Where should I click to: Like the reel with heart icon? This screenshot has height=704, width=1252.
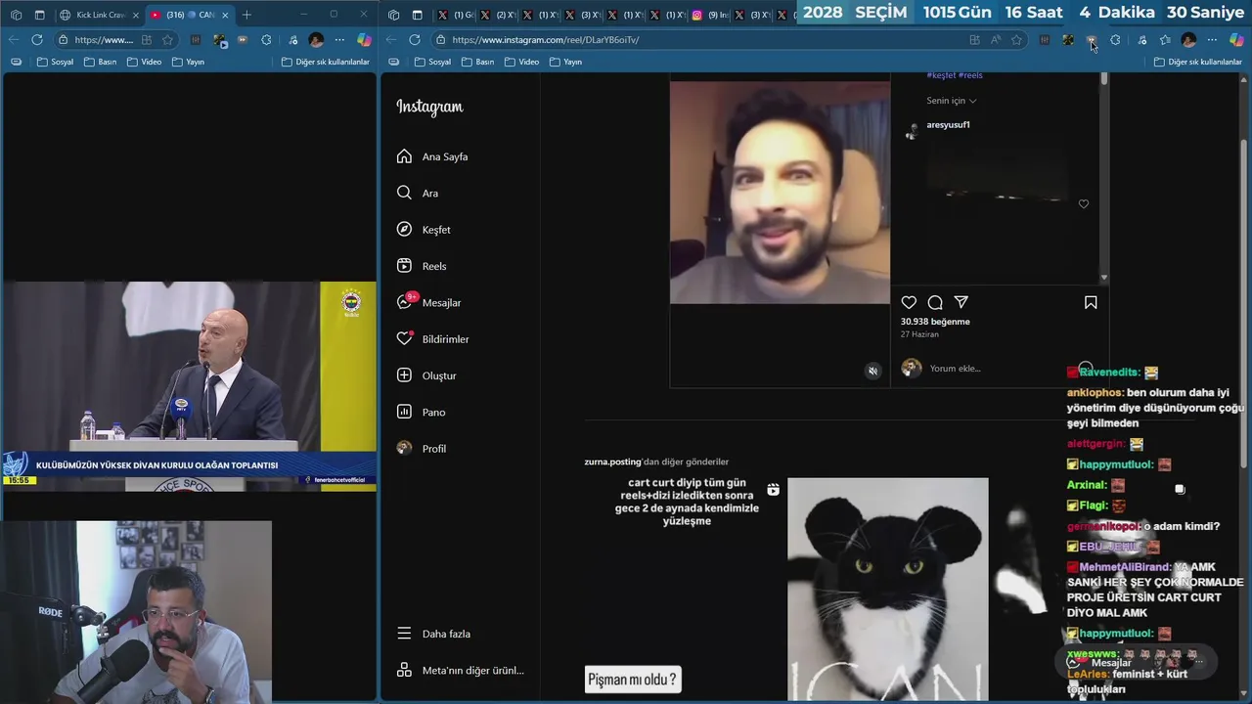(909, 303)
